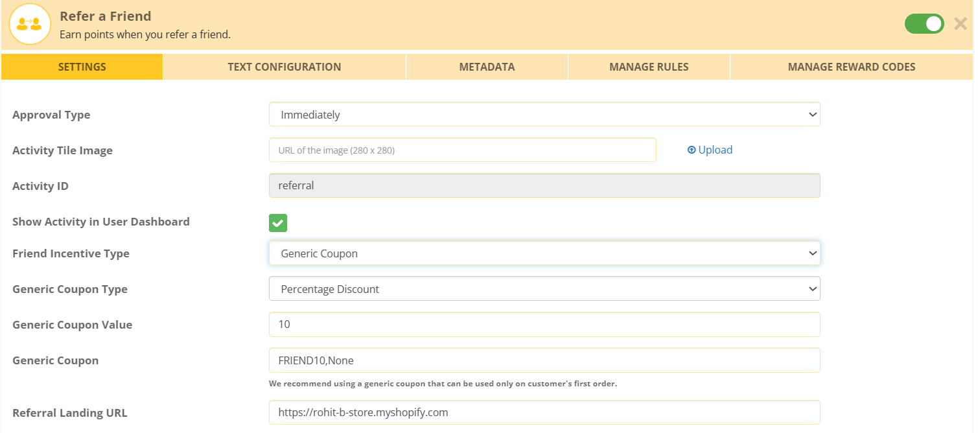Click the Friend Incentive Type label
The image size is (978, 433).
tap(71, 253)
